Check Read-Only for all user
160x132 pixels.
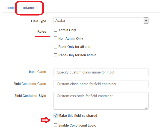pyautogui.click(x=55, y=47)
